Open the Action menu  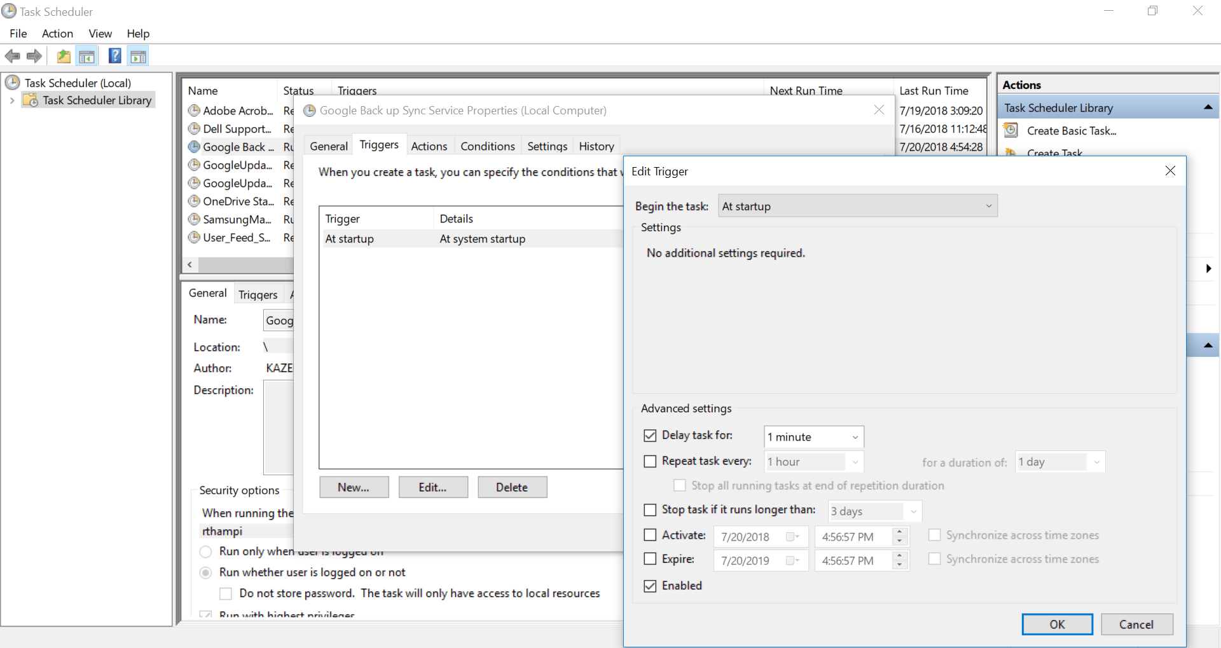point(57,34)
